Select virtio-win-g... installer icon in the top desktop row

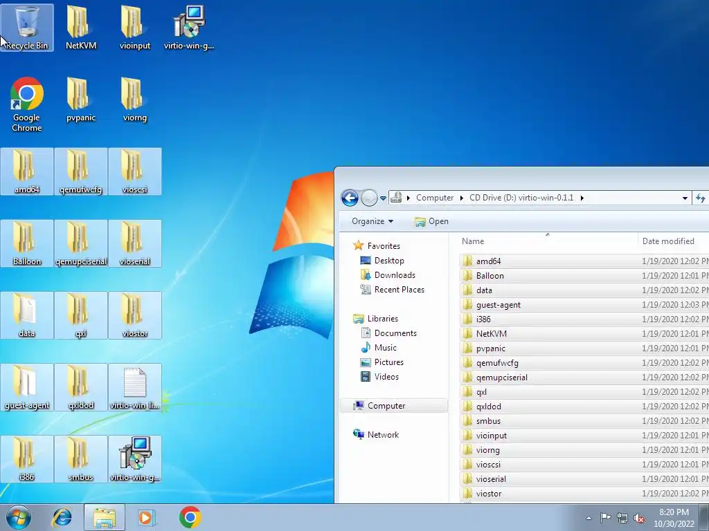pos(189,28)
